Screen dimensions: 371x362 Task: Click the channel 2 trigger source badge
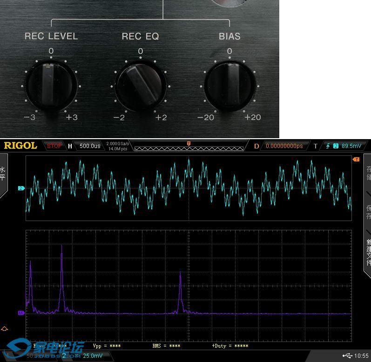click(336, 146)
